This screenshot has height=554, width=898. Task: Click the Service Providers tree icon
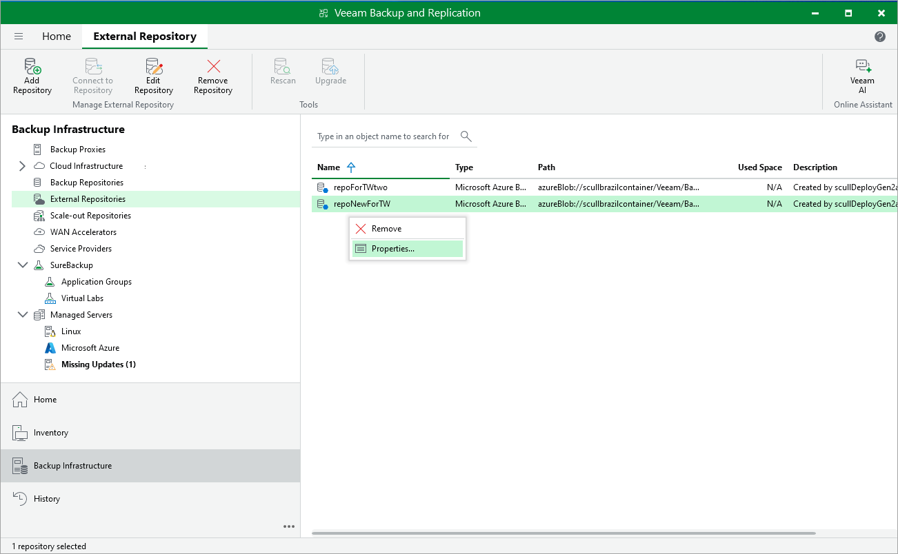(x=39, y=249)
